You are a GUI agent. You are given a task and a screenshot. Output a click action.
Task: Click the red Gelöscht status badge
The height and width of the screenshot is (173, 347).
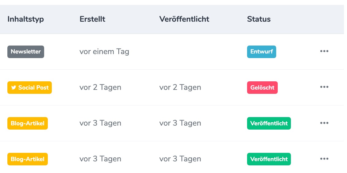point(262,88)
